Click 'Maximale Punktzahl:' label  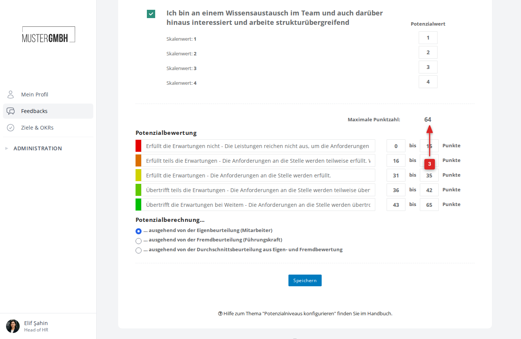pyautogui.click(x=374, y=119)
